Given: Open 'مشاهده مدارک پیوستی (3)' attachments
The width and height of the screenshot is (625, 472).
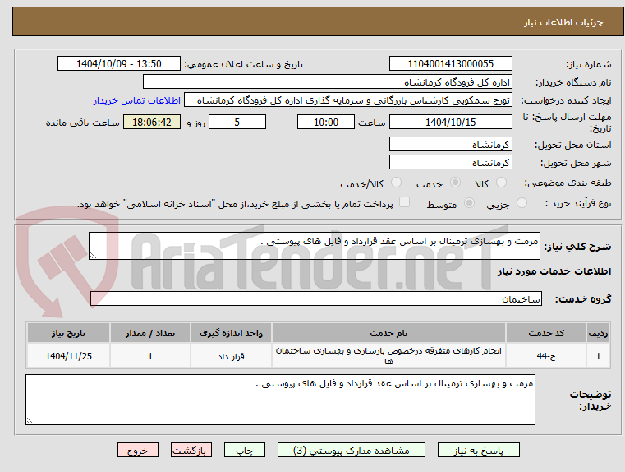Looking at the screenshot, I should pyautogui.click(x=352, y=450).
